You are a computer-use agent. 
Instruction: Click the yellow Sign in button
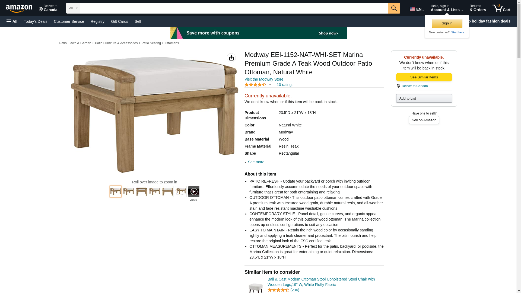[447, 23]
